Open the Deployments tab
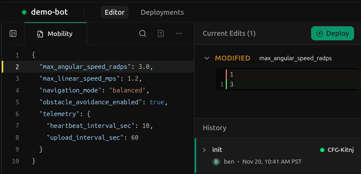The image size is (361, 174). pos(162,12)
